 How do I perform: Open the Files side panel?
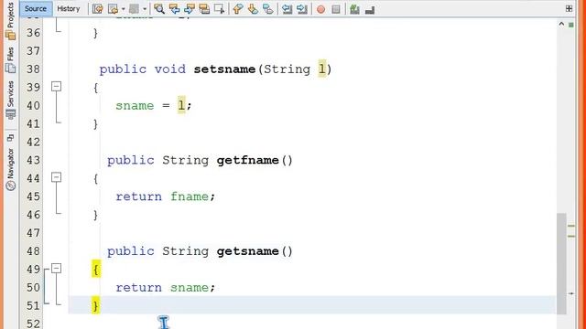pos(10,59)
